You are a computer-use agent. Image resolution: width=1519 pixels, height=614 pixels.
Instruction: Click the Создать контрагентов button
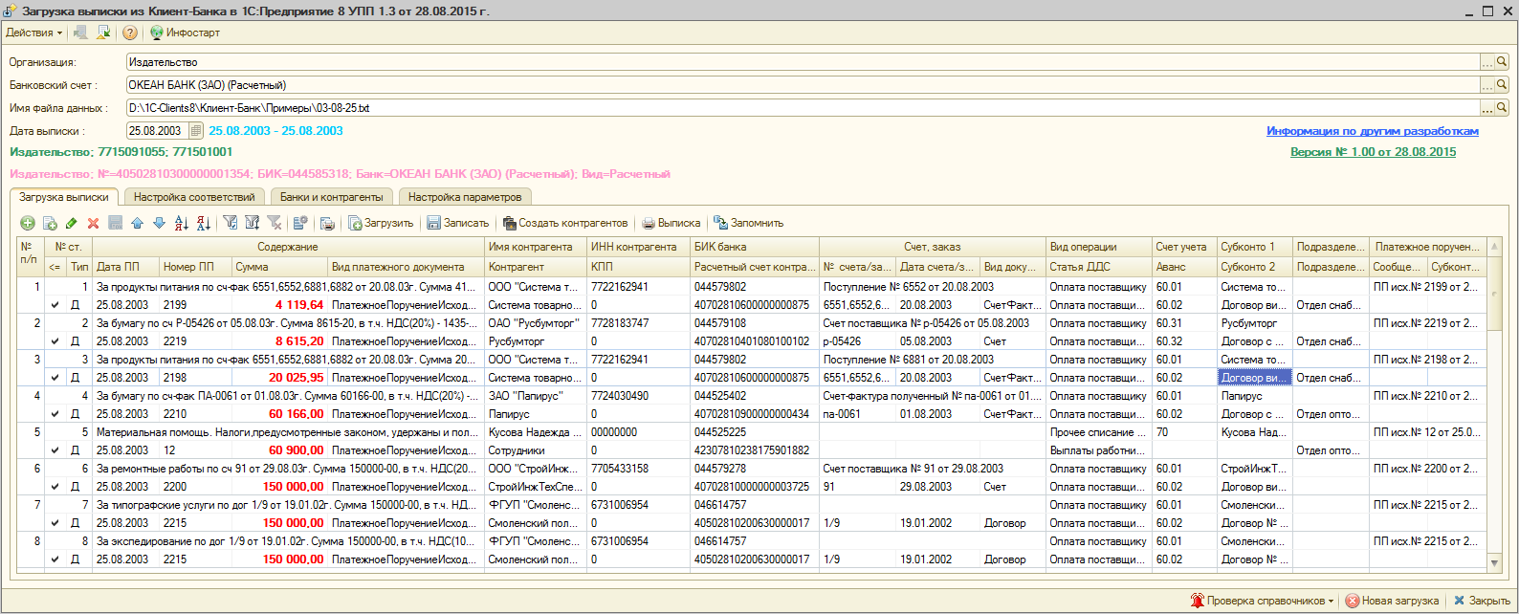coord(564,223)
